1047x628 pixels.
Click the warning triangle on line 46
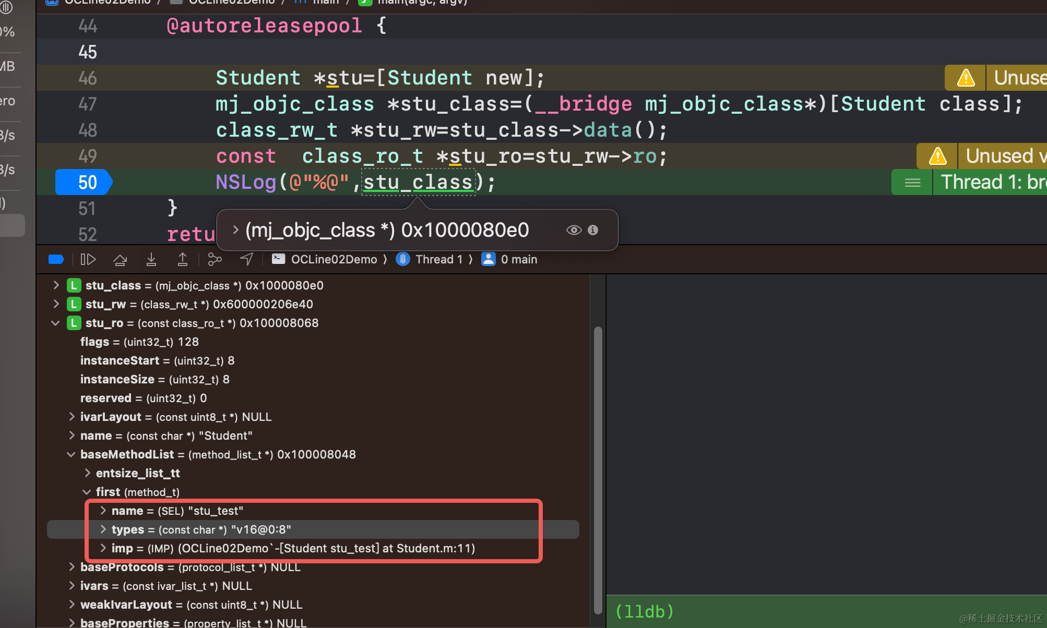tap(966, 78)
